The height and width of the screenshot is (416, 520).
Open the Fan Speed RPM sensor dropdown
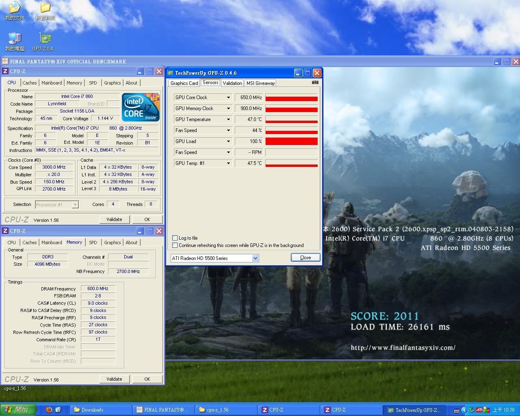click(228, 152)
